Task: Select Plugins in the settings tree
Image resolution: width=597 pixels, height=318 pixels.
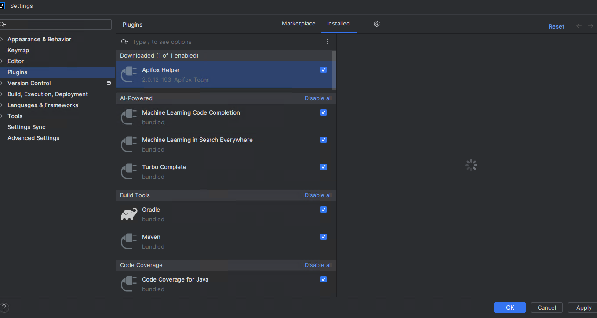Action: [x=17, y=72]
